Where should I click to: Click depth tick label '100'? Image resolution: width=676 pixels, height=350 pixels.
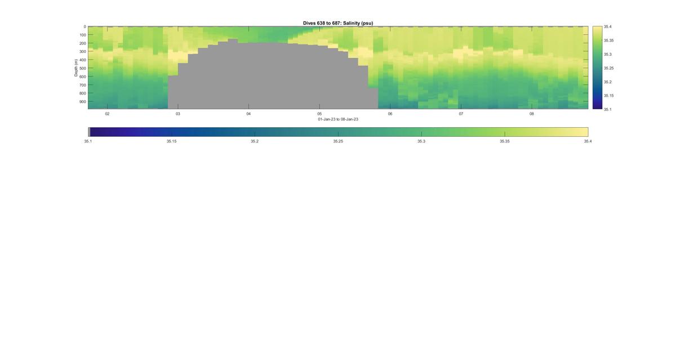82,35
